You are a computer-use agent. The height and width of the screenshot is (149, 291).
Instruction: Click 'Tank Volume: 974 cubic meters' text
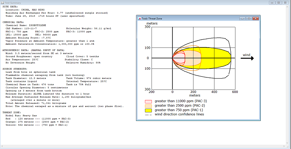point(89,79)
